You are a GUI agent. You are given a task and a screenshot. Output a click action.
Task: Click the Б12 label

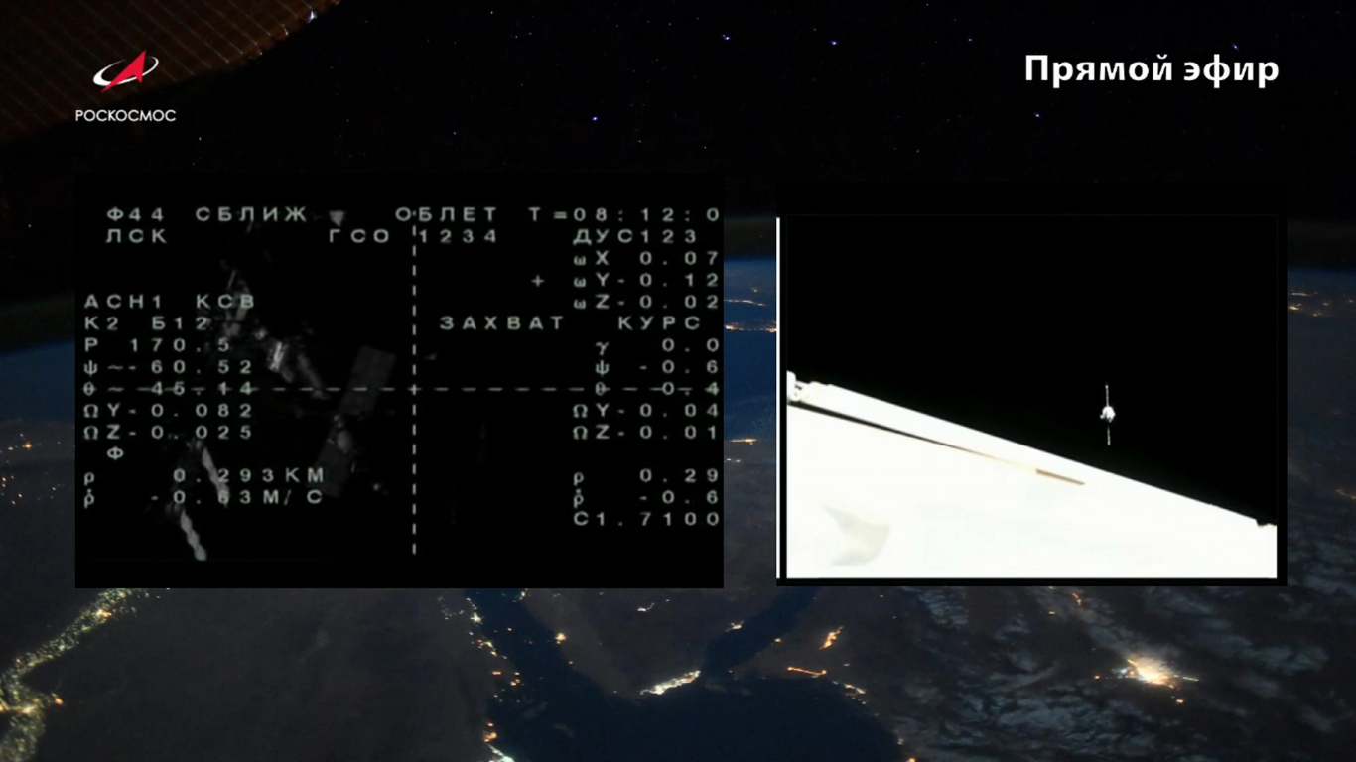182,323
